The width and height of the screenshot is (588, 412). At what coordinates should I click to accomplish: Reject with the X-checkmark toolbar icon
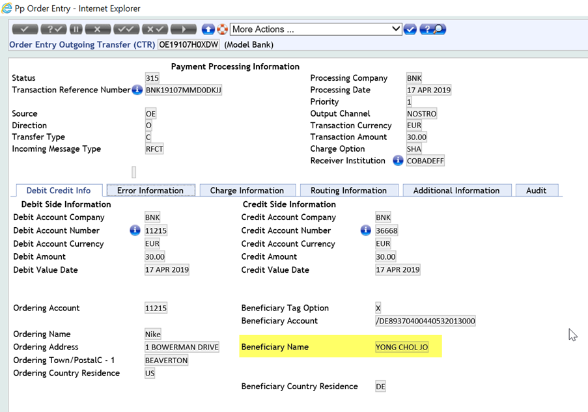pos(154,29)
